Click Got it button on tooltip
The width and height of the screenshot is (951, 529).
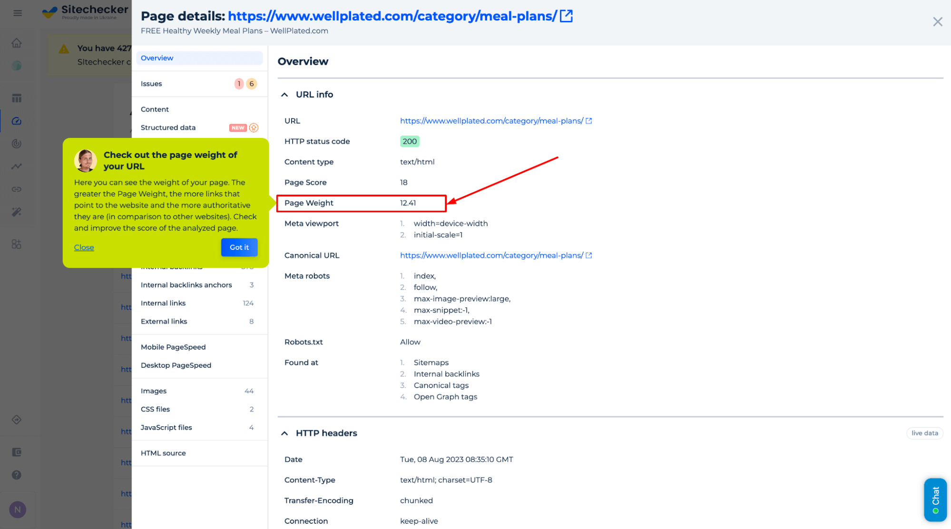(x=238, y=247)
